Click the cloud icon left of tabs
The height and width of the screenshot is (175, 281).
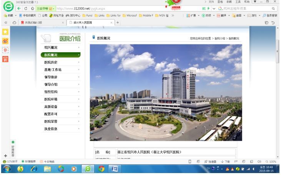pos(14,23)
